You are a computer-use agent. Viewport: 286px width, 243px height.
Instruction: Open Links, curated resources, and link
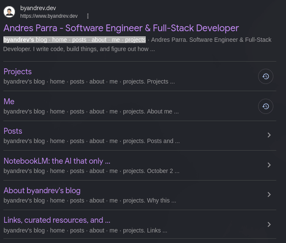click(57, 220)
